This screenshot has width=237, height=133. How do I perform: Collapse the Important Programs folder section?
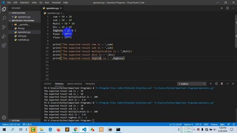(x=10, y=21)
